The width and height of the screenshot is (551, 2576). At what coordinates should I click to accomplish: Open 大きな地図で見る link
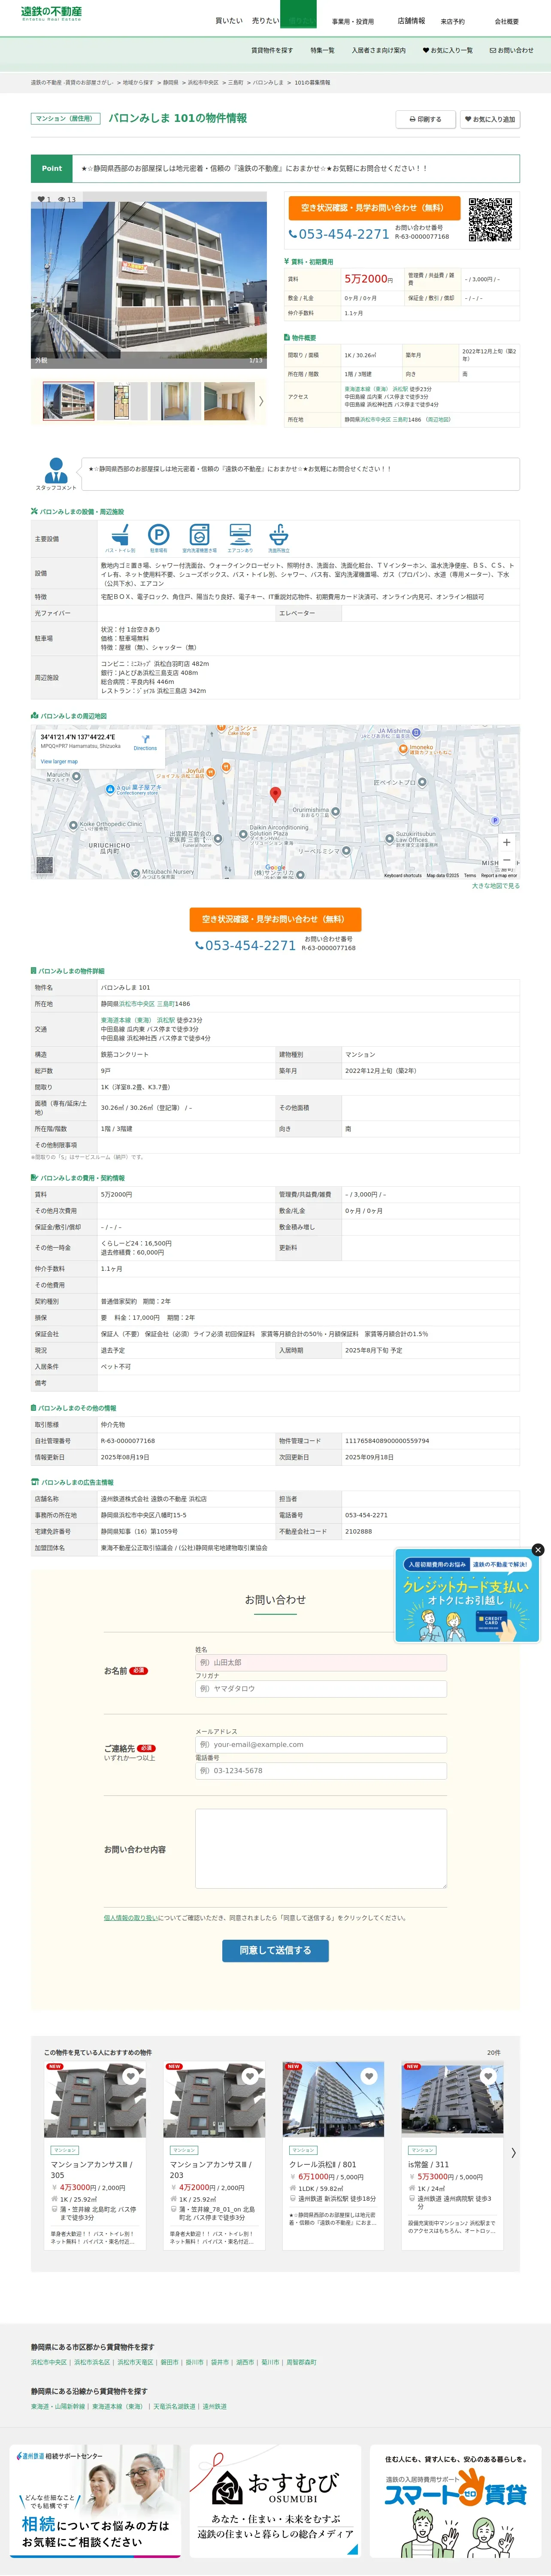496,886
